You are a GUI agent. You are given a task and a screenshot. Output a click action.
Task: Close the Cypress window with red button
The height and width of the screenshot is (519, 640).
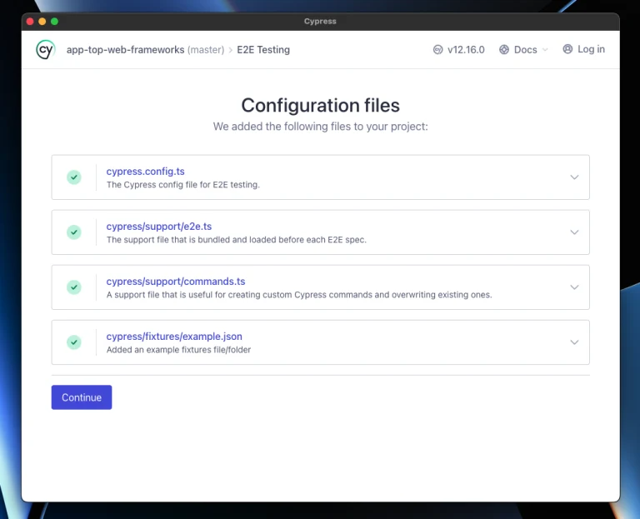30,21
